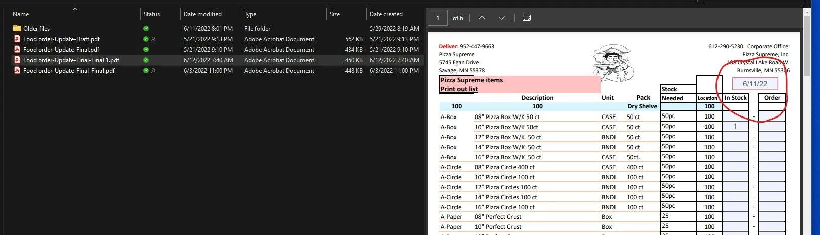Open the Older files folder icon
Screen dimensions: 820x235
click(17, 28)
